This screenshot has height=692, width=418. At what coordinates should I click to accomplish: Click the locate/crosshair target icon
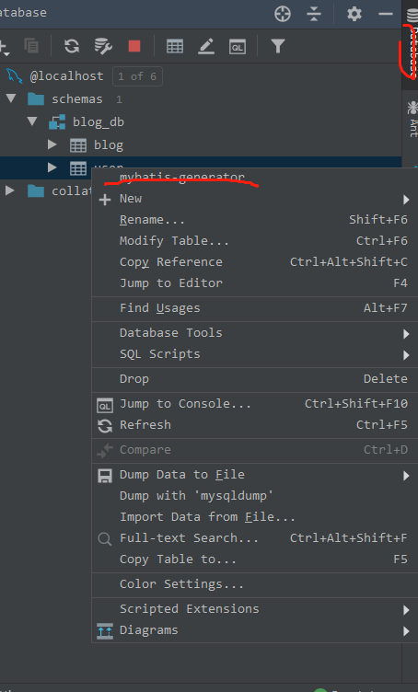[283, 14]
